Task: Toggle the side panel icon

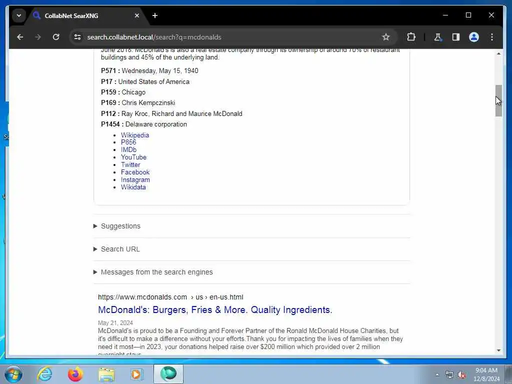Action: (456, 37)
